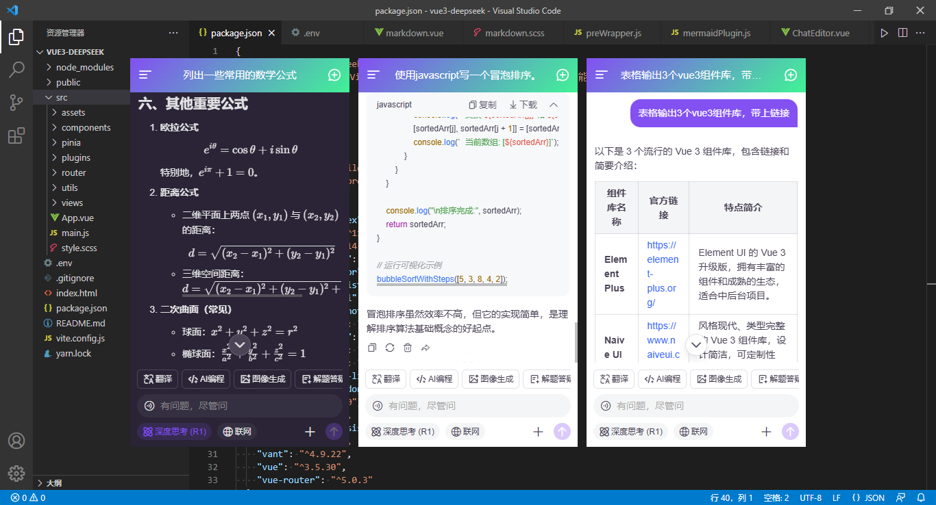Open the Manage gear icon
The width and height of the screenshot is (936, 505).
click(x=16, y=473)
